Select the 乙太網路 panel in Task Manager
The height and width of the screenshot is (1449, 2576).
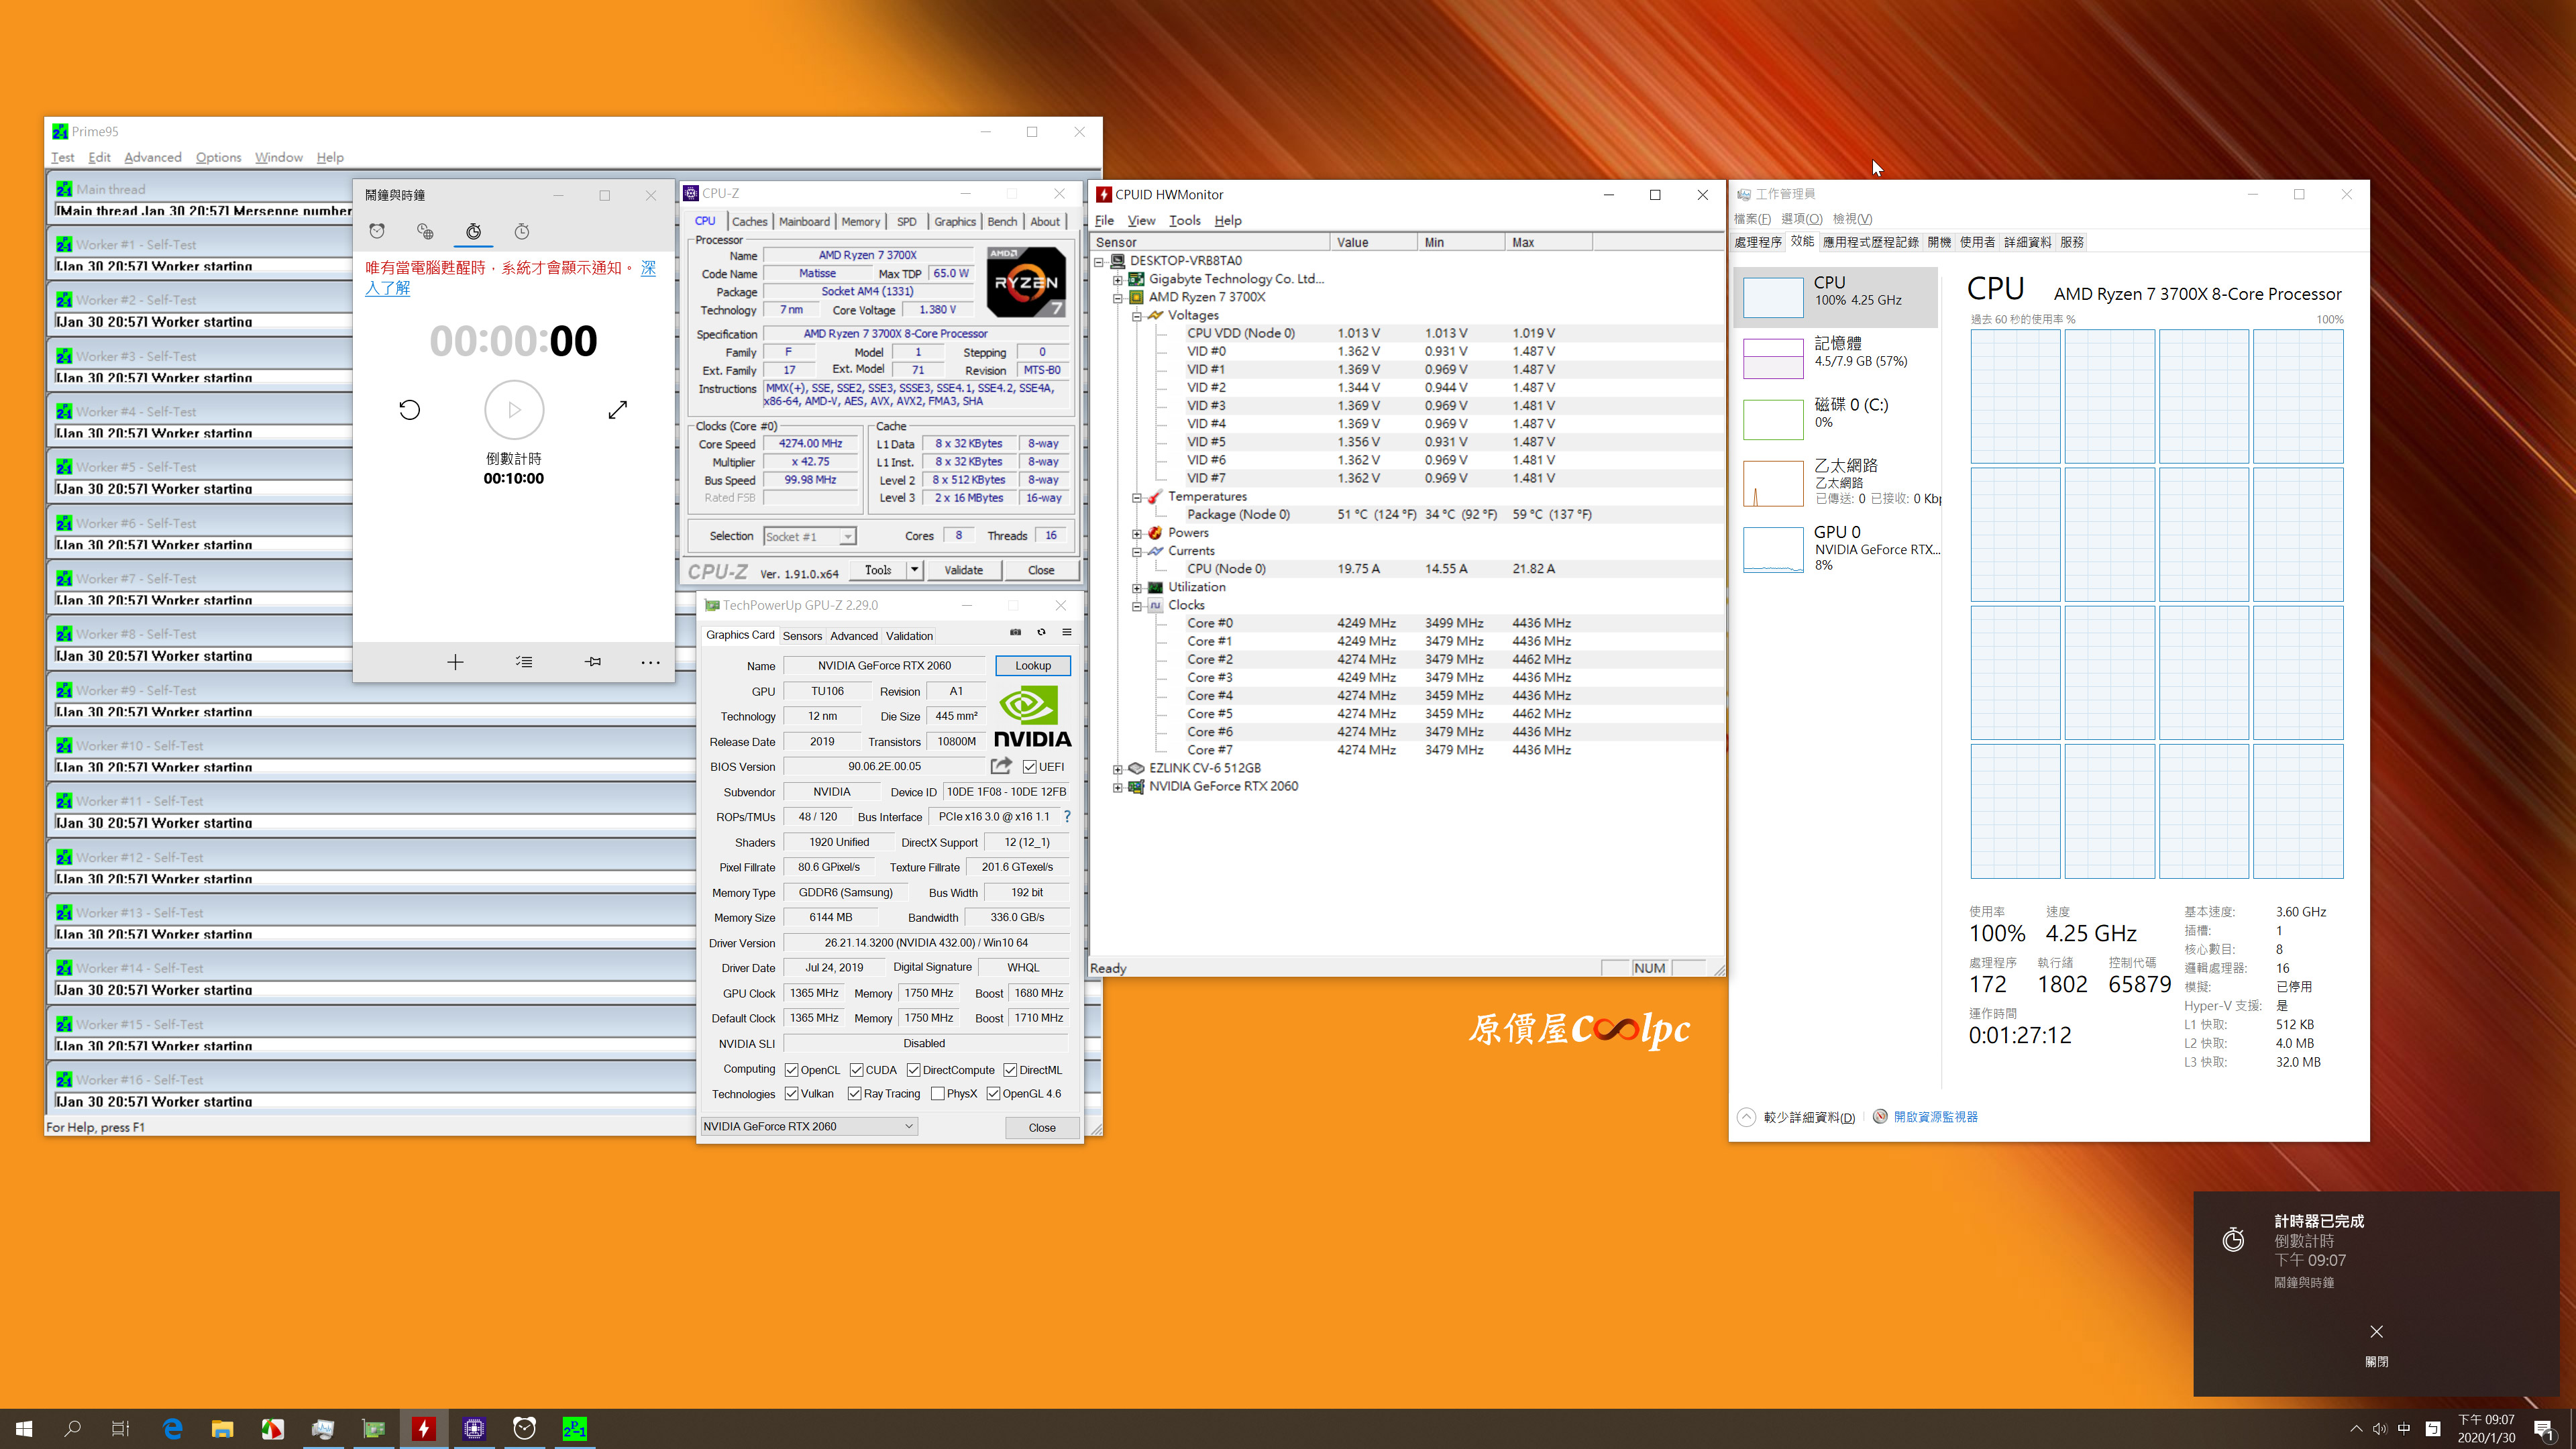tap(1836, 482)
